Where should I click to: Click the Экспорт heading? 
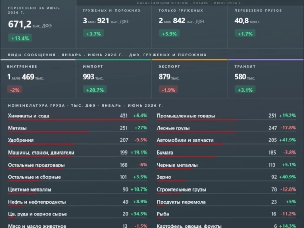[169, 67]
